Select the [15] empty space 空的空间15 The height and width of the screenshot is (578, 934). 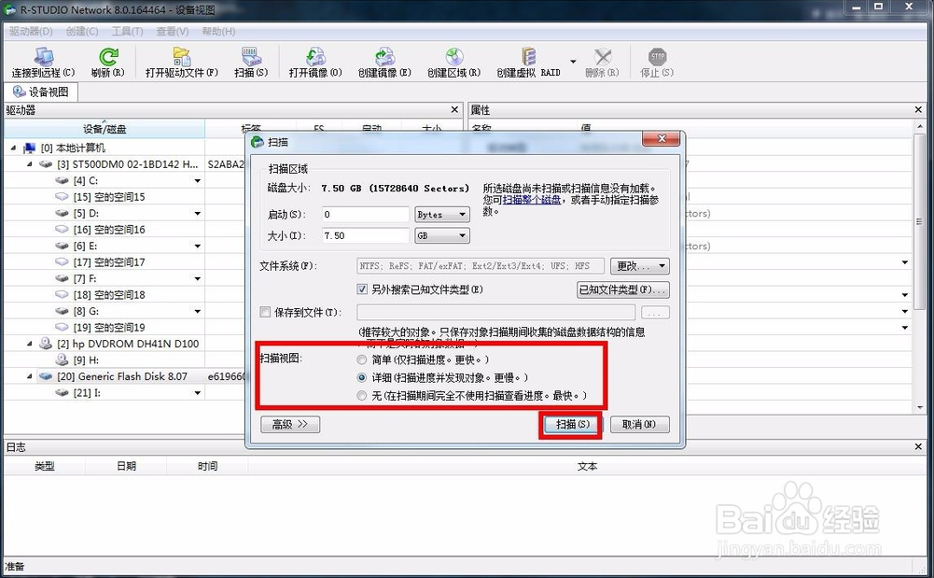point(108,197)
